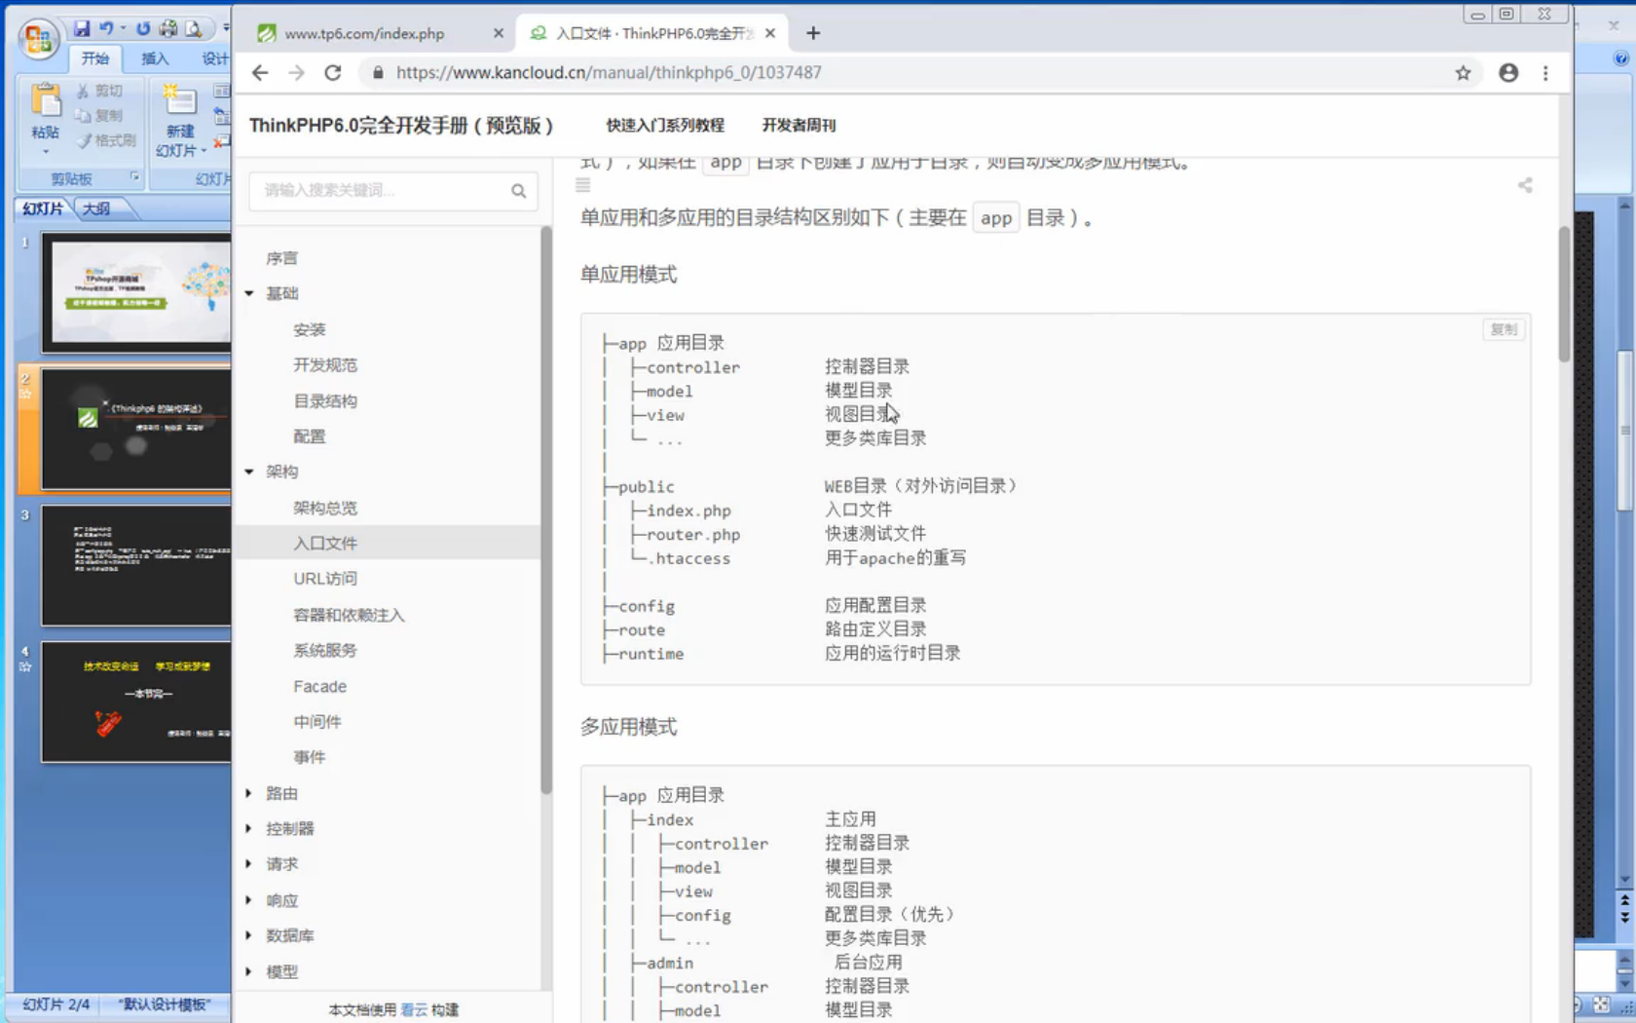Click the search magnifier icon

(x=519, y=191)
